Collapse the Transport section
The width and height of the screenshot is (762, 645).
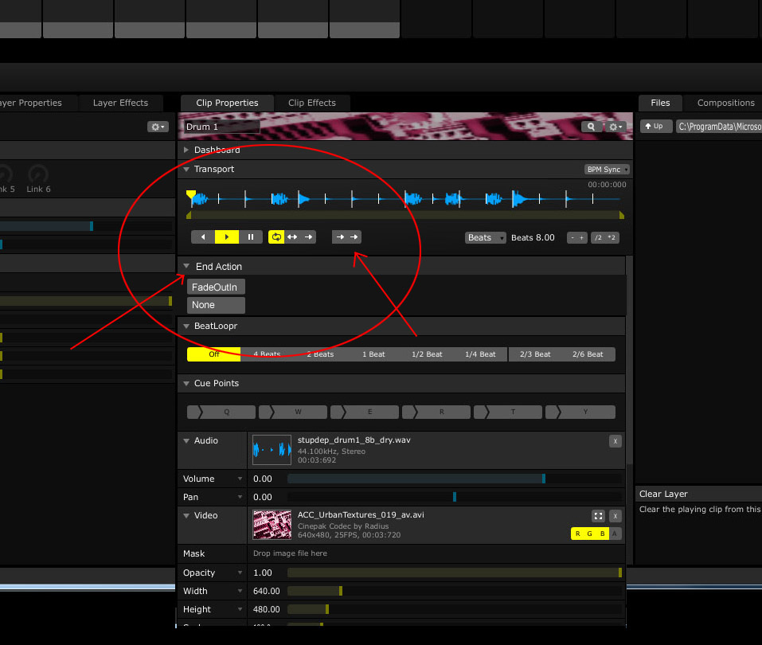pyautogui.click(x=186, y=169)
